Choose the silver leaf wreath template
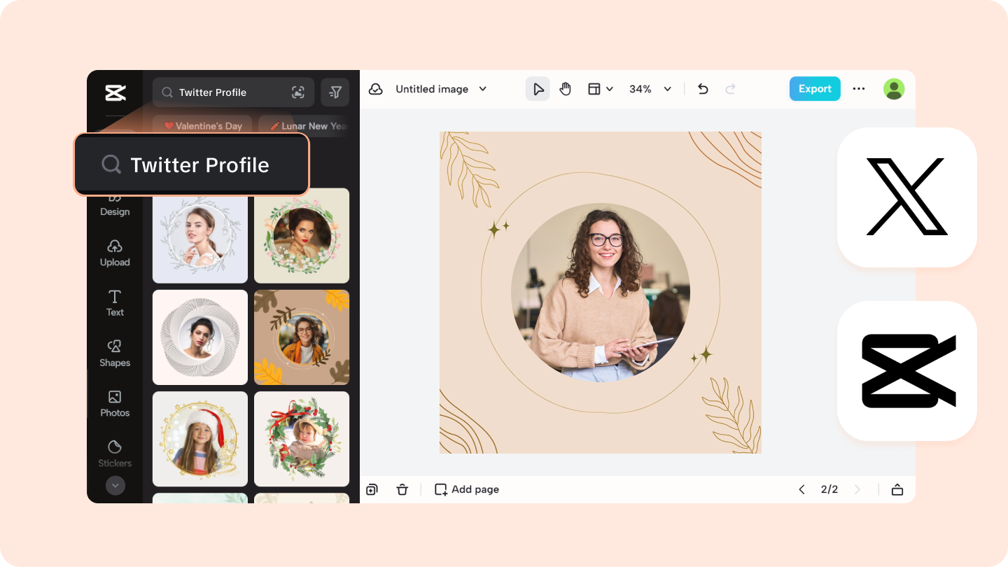This screenshot has width=1008, height=567. pos(200,236)
